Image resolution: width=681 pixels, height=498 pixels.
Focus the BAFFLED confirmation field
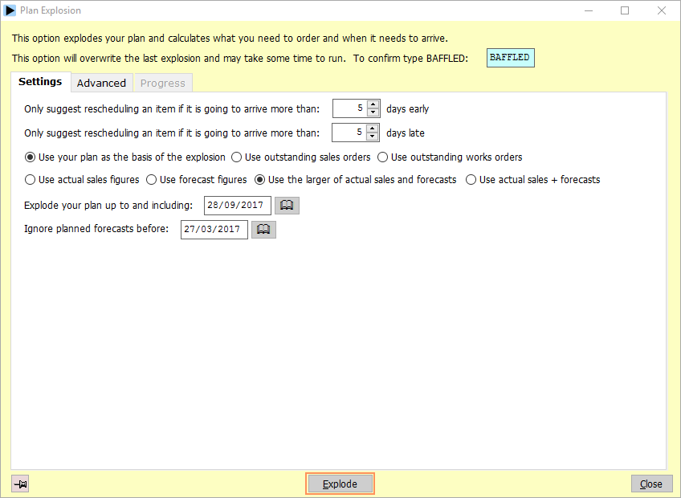click(x=510, y=58)
